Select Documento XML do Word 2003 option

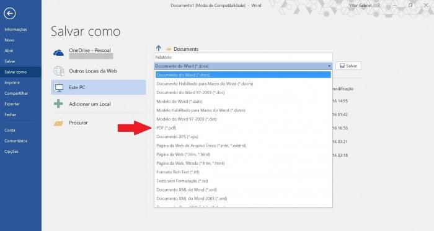coord(243,199)
